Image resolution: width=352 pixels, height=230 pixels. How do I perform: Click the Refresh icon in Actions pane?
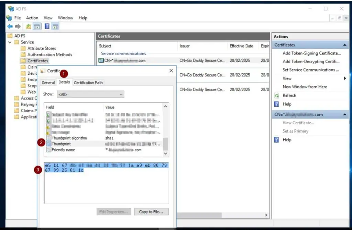point(277,96)
